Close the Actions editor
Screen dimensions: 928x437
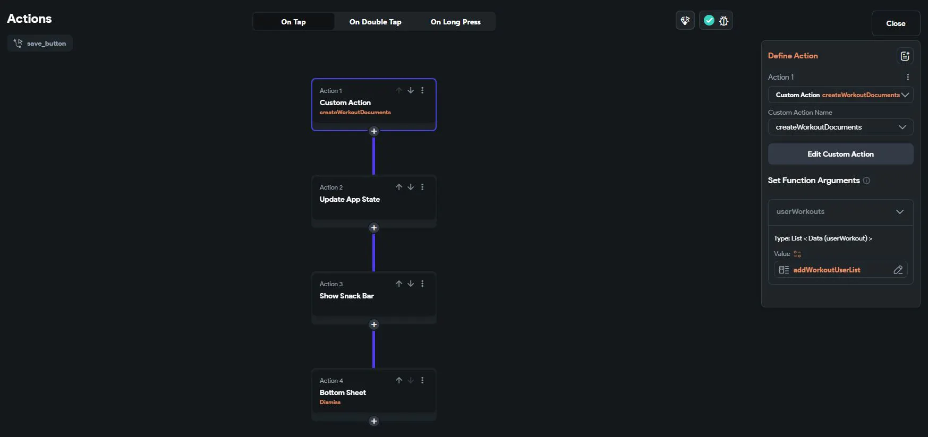click(x=896, y=23)
